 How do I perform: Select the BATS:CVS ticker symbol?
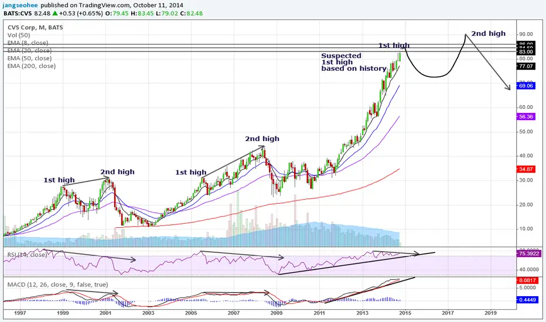(x=18, y=13)
